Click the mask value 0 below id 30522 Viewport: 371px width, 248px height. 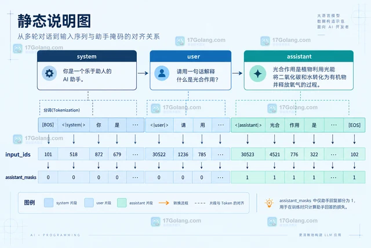pyautogui.click(x=159, y=177)
